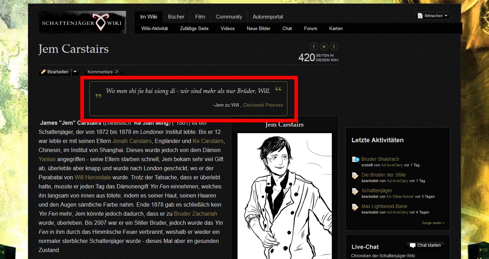Screen dimensions: 489x259
Task: Switch to the Community tab
Action: point(229,16)
